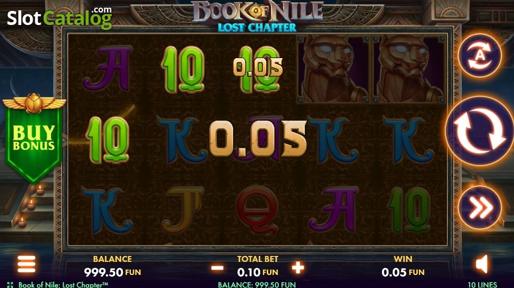Image resolution: width=514 pixels, height=288 pixels.
Task: Decrease total bet with minus button
Action: [x=217, y=268]
